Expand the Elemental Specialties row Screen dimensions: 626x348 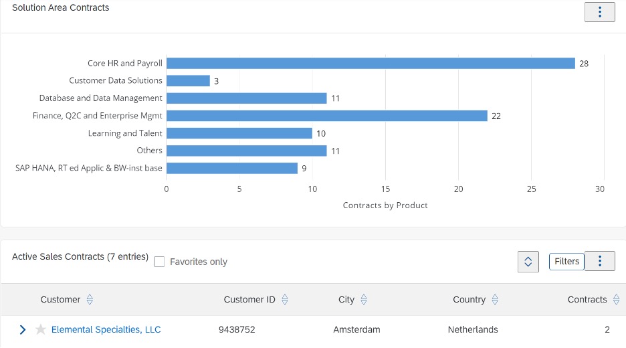click(x=23, y=330)
